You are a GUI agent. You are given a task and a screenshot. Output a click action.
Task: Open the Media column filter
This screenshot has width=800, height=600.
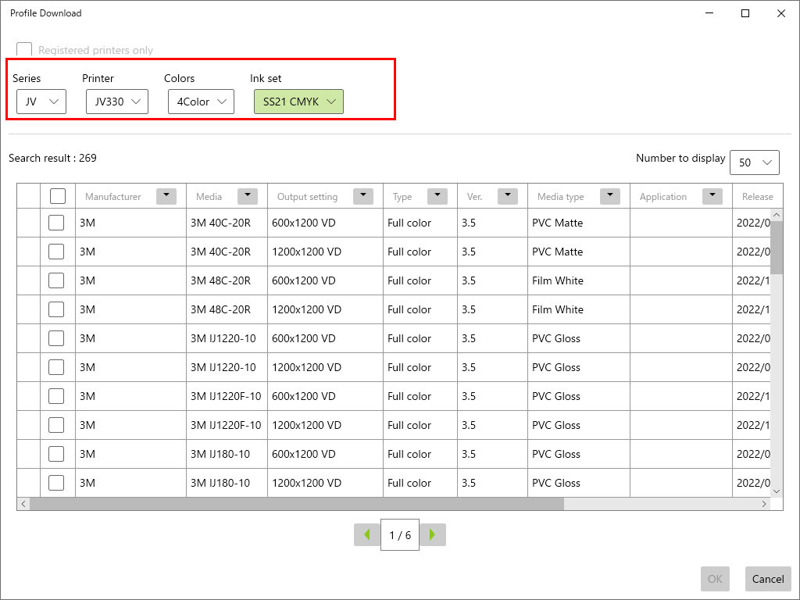247,195
